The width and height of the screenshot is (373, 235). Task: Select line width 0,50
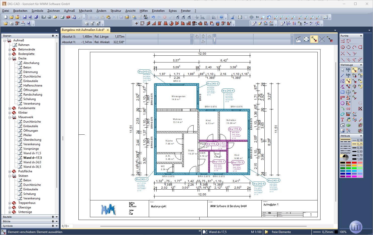pos(357,151)
